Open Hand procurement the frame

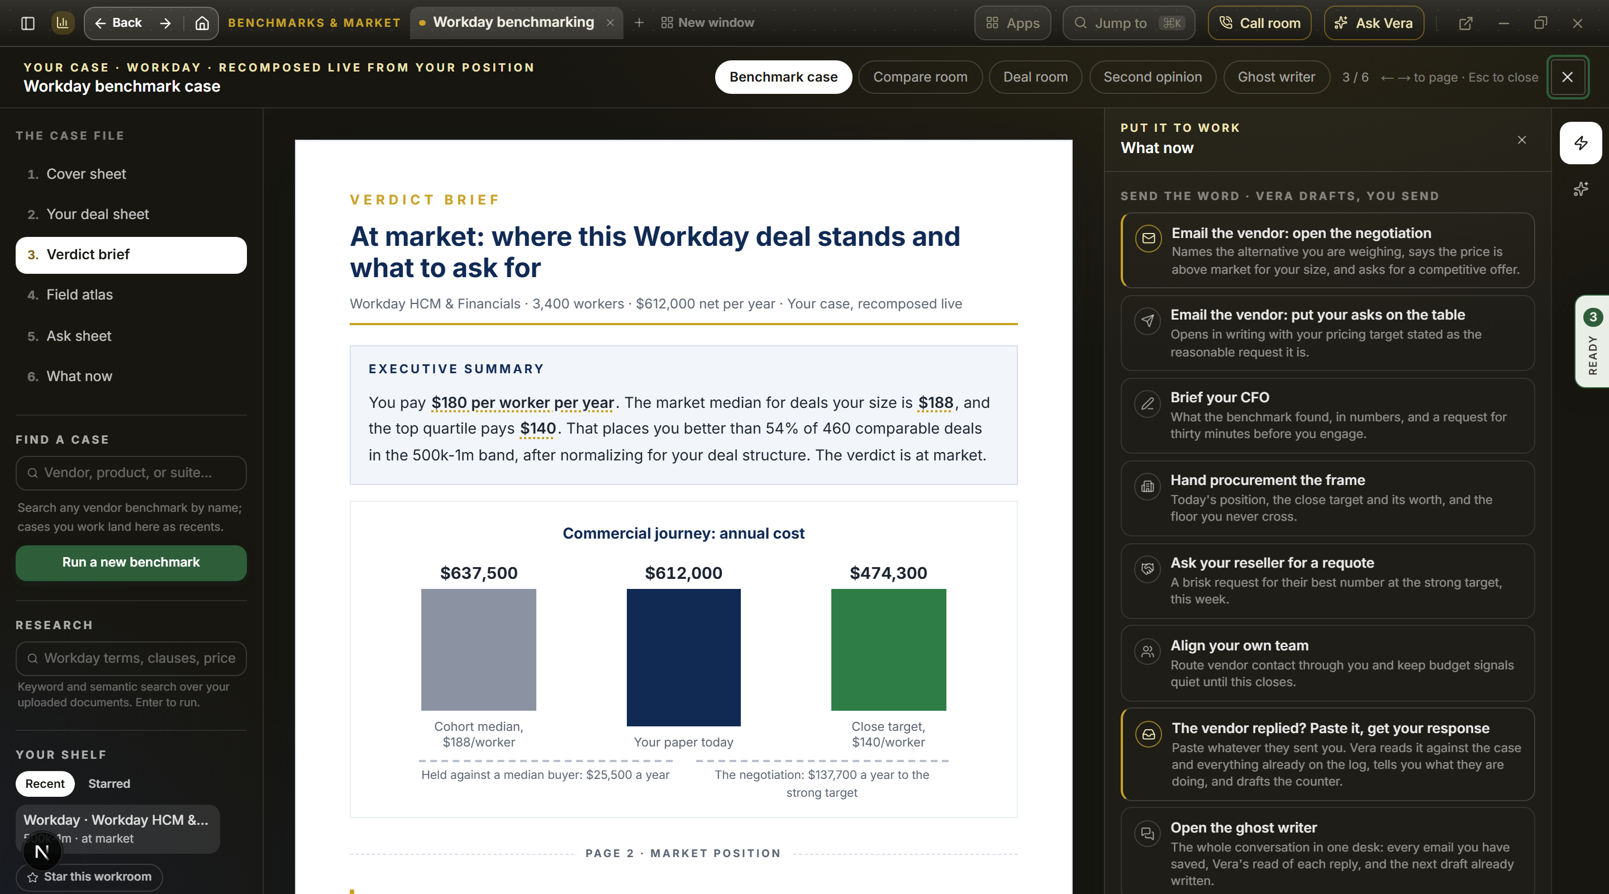pyautogui.click(x=1328, y=498)
